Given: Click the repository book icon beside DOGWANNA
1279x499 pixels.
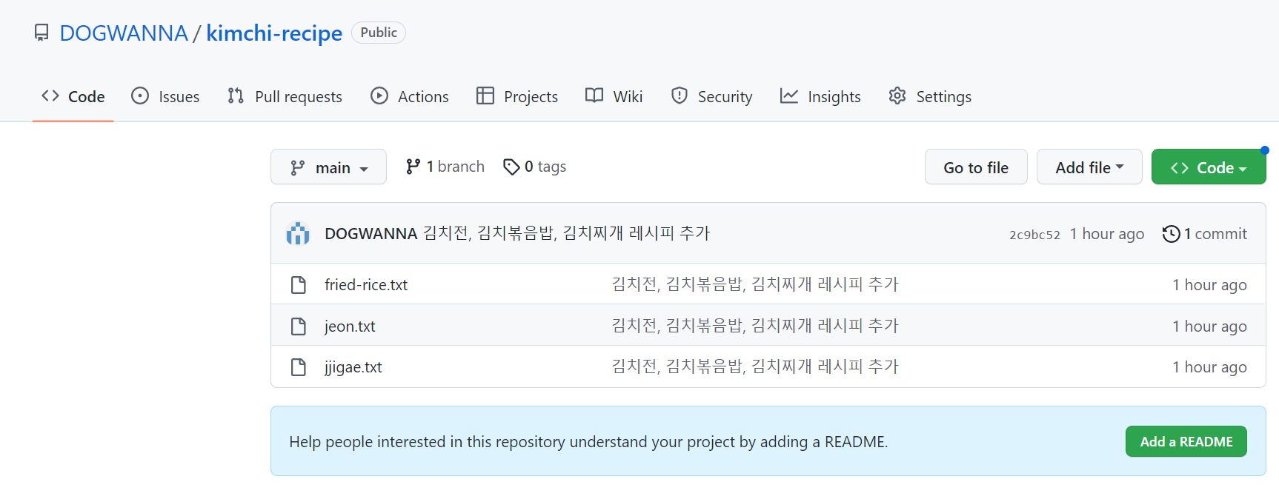Looking at the screenshot, I should point(41,33).
